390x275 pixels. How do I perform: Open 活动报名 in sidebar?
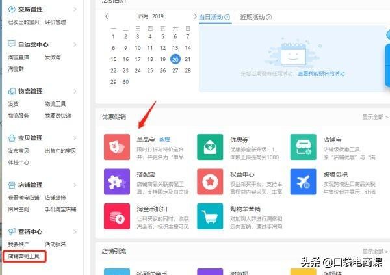(x=55, y=244)
